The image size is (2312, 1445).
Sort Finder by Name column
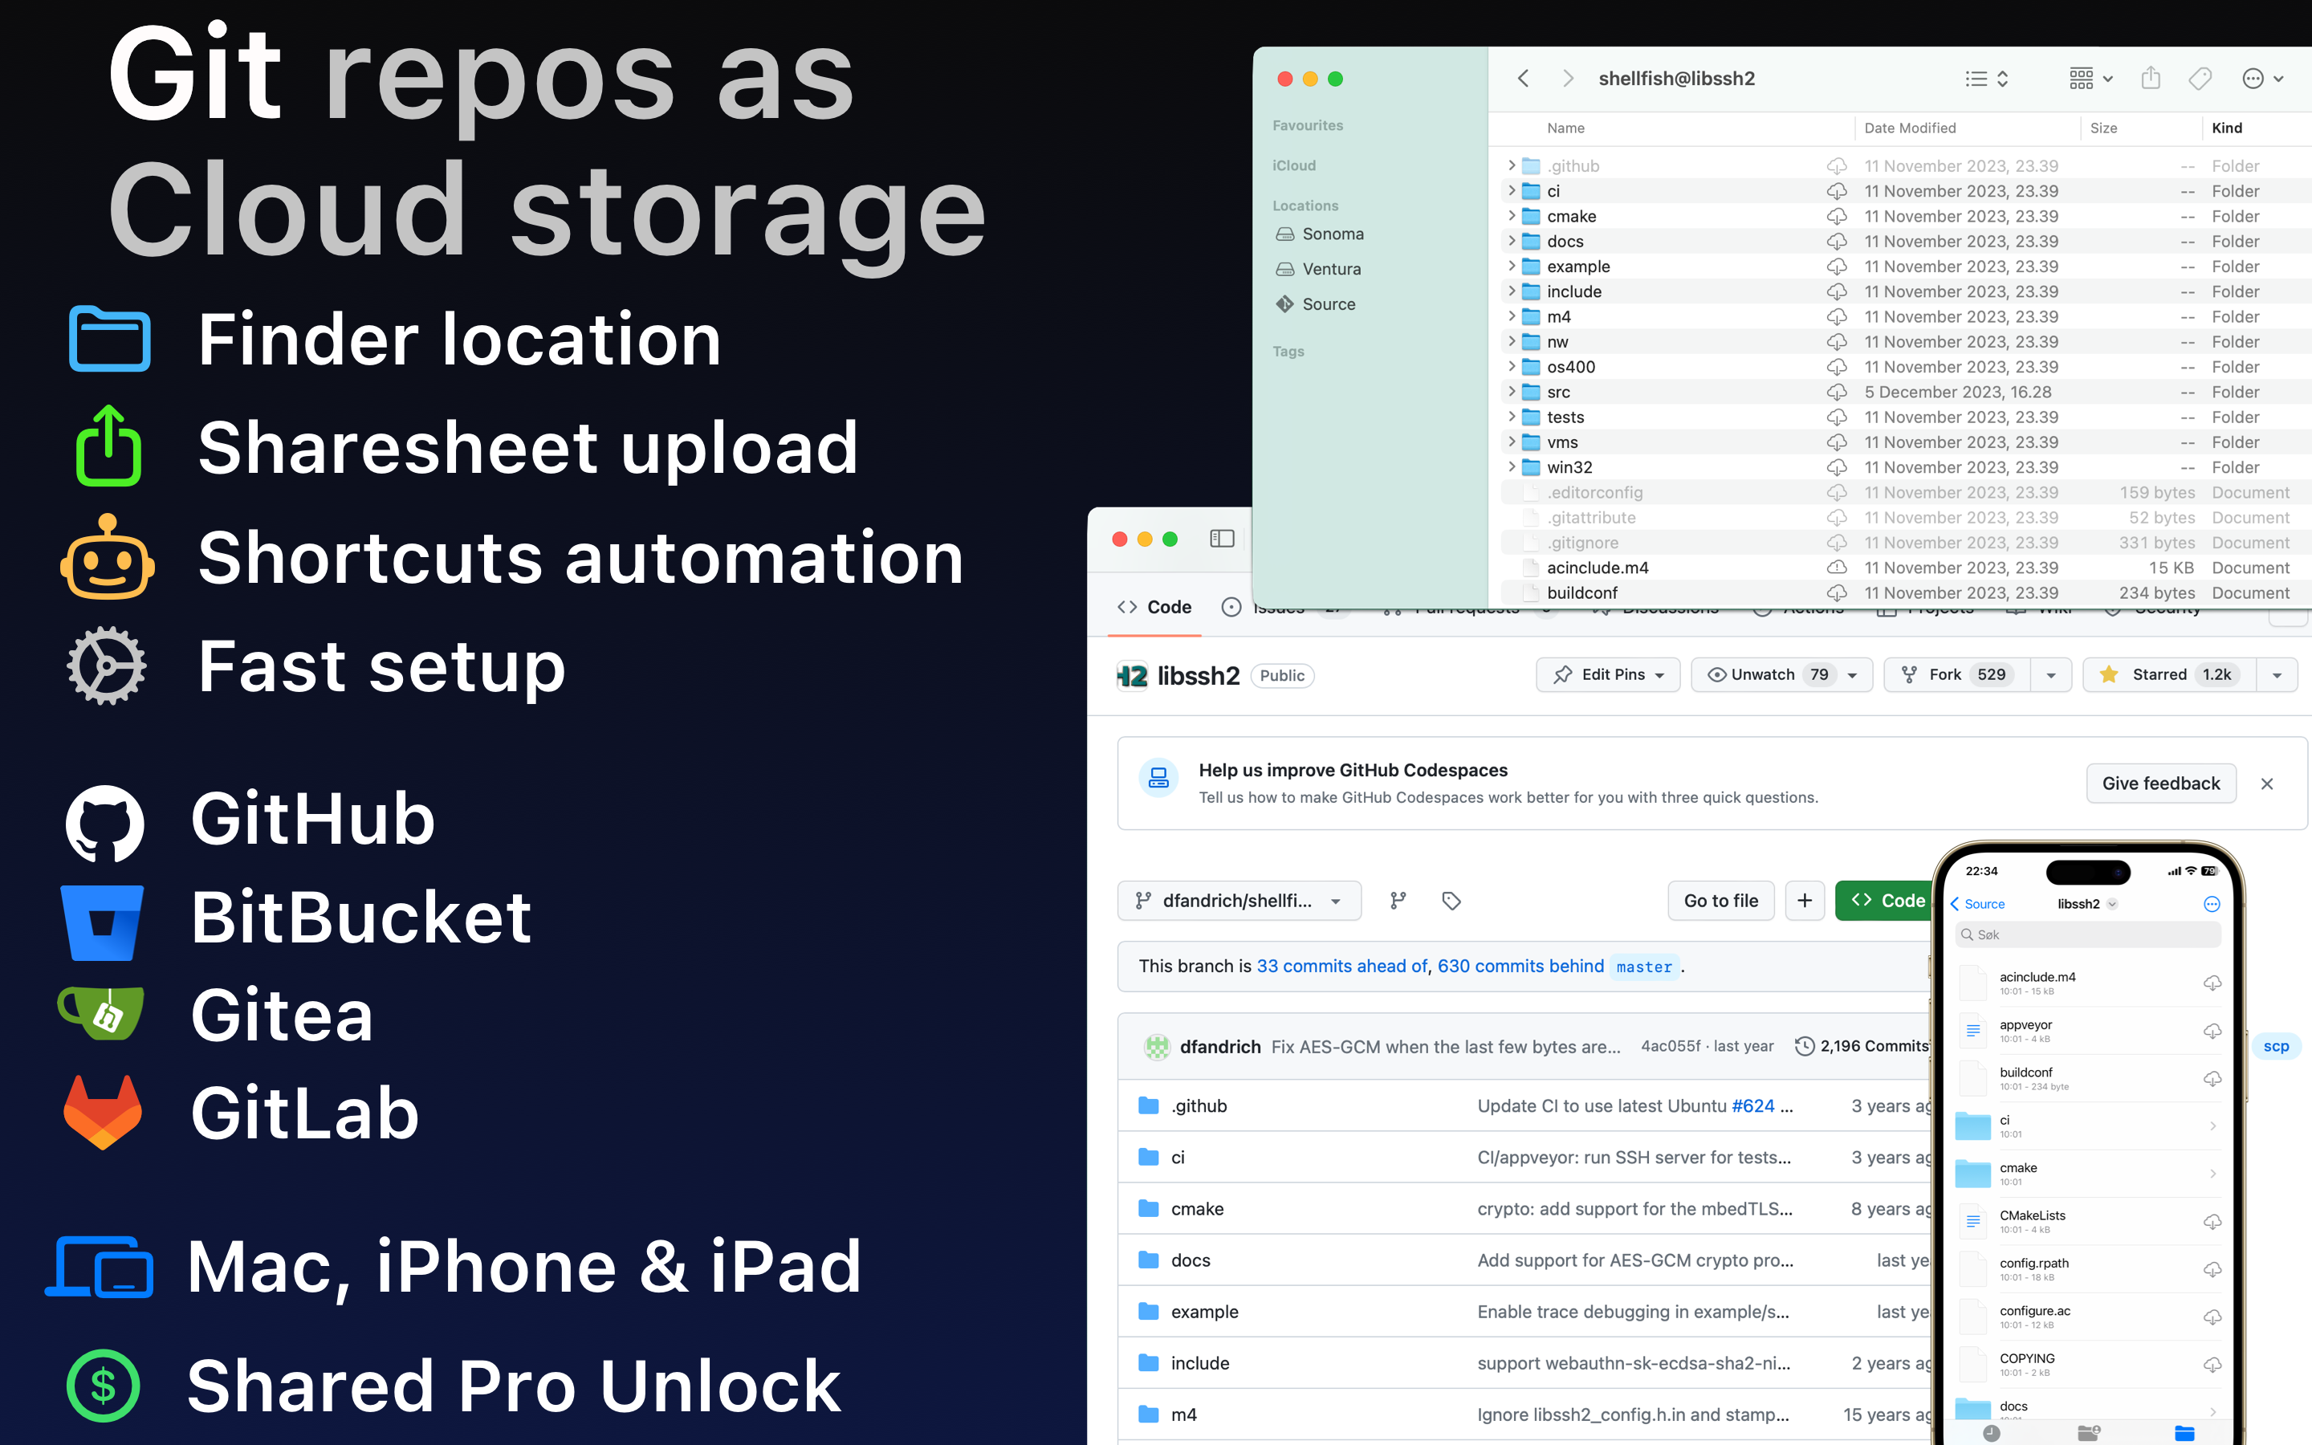click(1566, 128)
